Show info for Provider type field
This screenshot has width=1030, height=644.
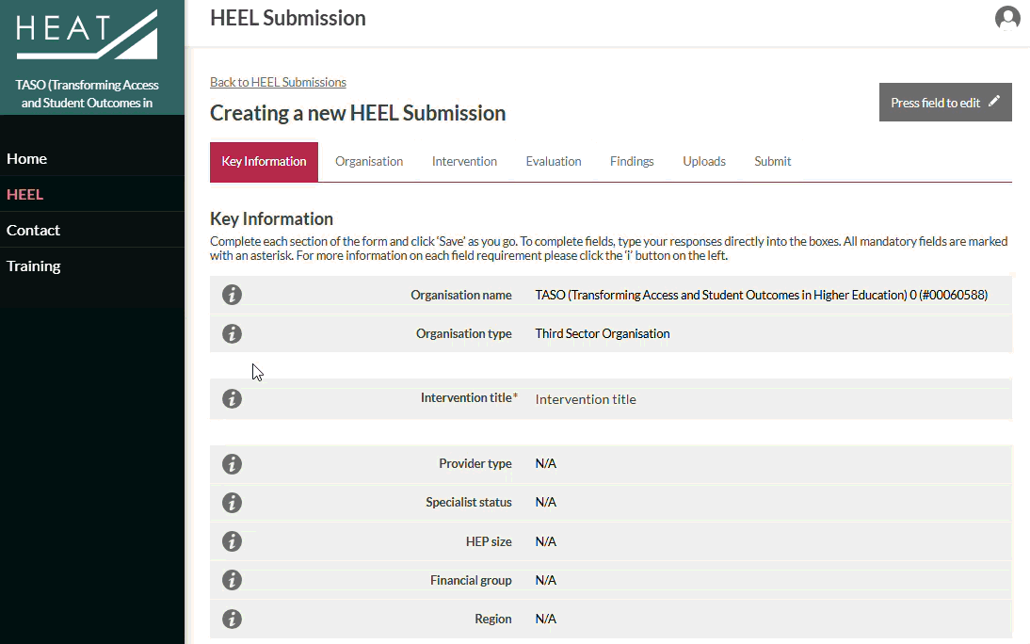(232, 464)
